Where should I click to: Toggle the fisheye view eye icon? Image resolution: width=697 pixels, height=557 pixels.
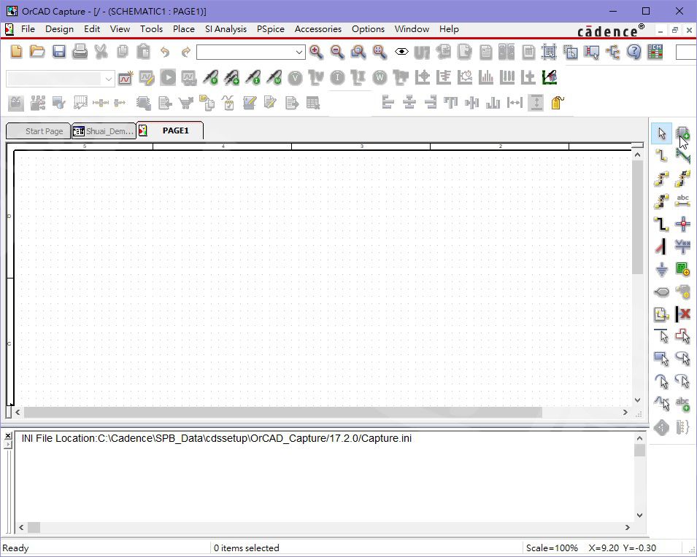(401, 52)
